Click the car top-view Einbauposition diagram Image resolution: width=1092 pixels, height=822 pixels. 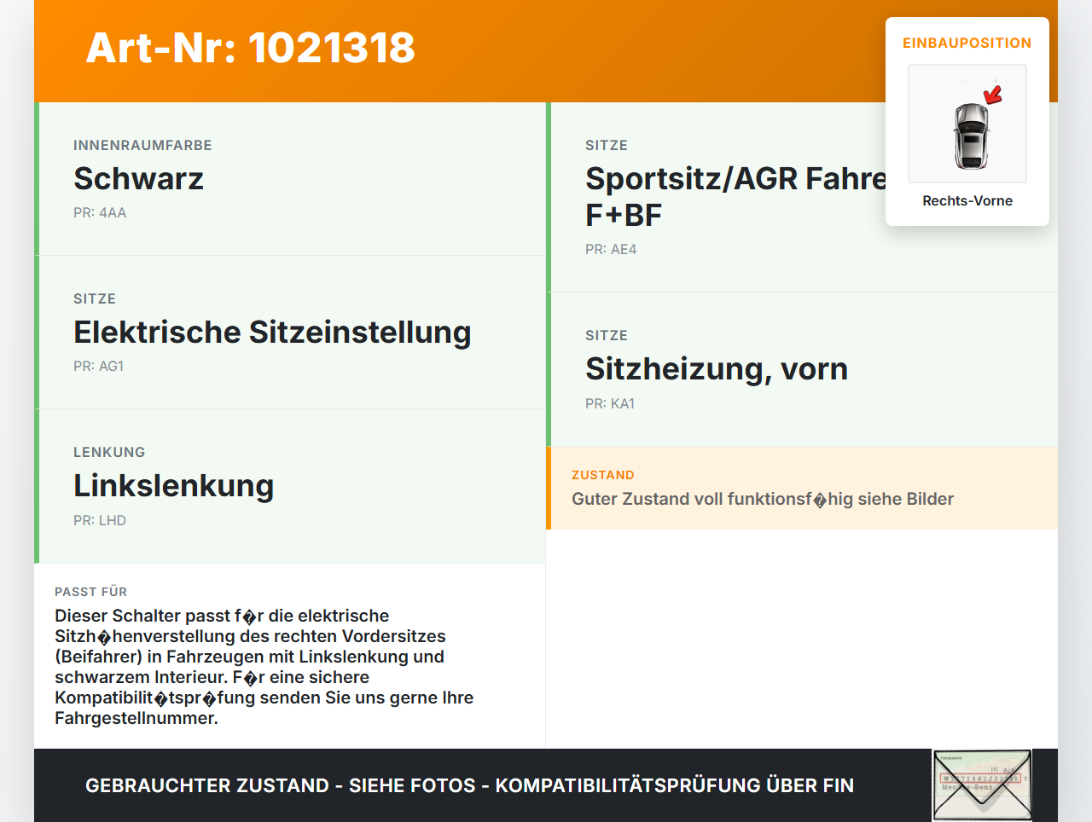click(967, 124)
